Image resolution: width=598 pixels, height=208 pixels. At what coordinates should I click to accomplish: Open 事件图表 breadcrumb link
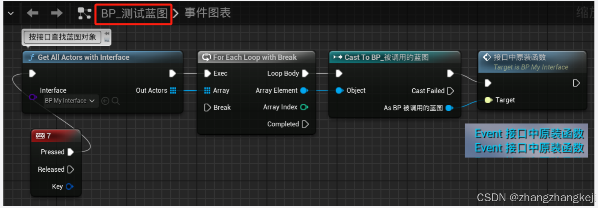click(x=208, y=13)
